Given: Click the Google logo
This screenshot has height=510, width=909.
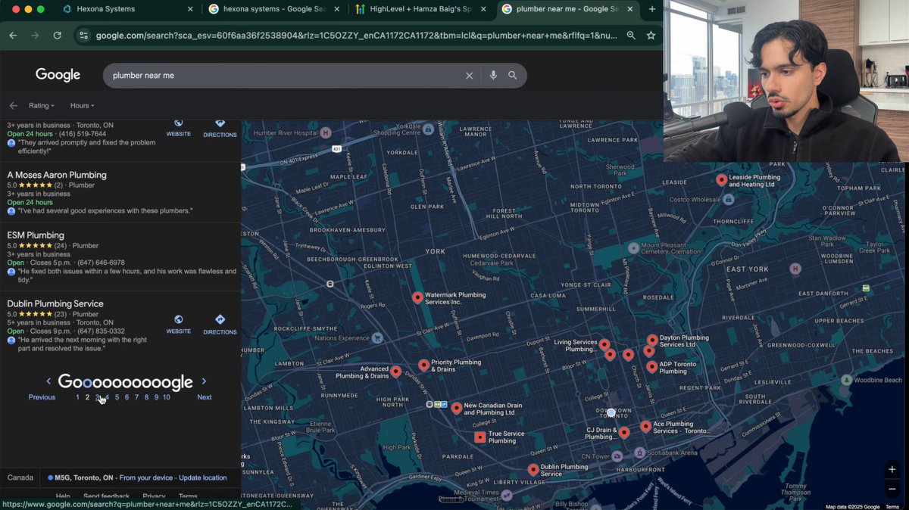Looking at the screenshot, I should coord(58,75).
